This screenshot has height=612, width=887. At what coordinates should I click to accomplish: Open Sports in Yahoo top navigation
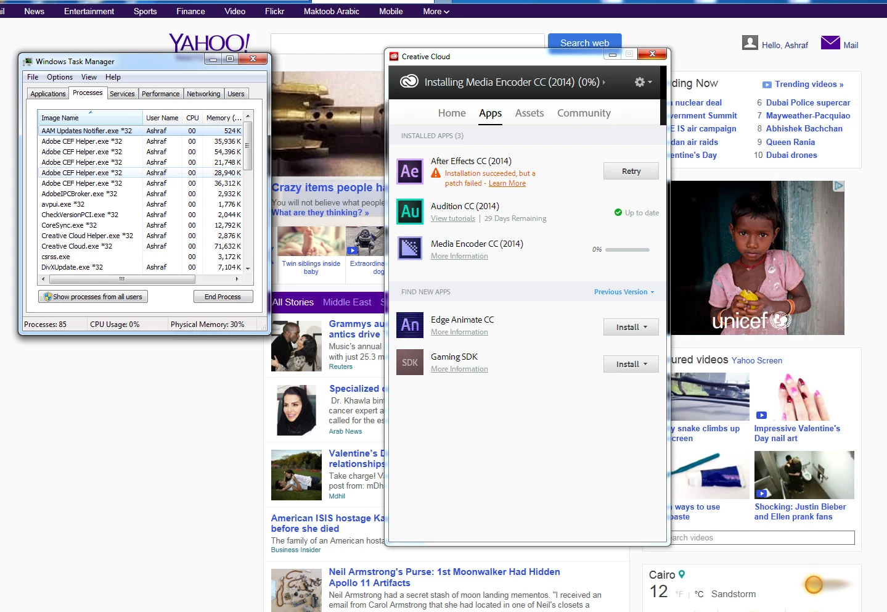coord(145,11)
